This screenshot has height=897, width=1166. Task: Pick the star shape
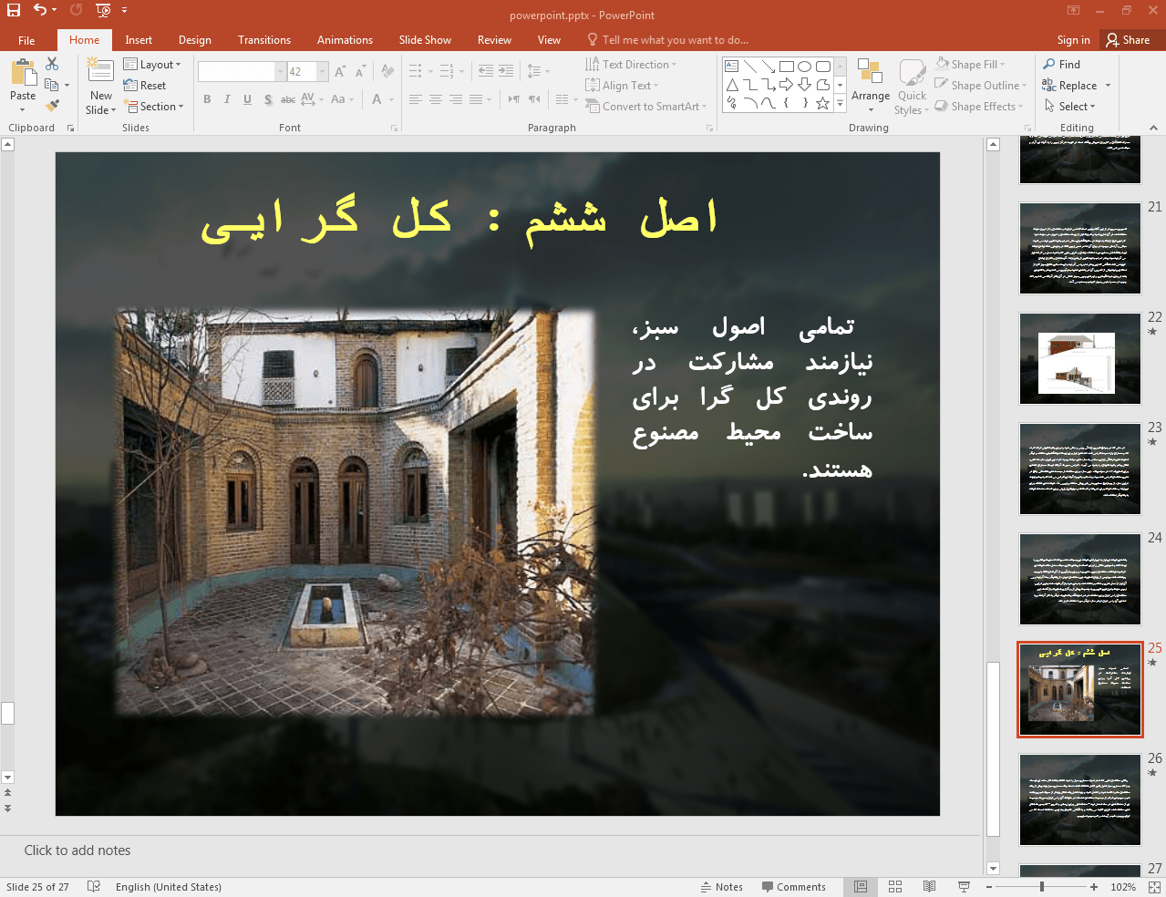(822, 103)
